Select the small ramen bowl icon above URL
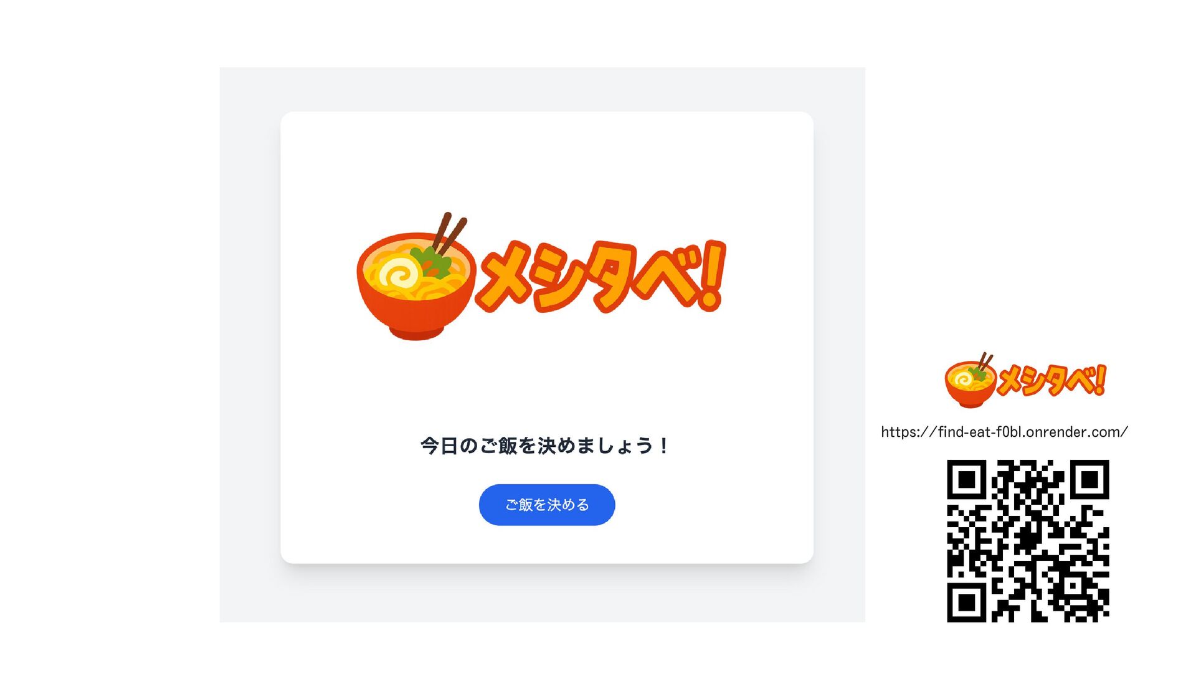The height and width of the screenshot is (673, 1196). click(971, 381)
